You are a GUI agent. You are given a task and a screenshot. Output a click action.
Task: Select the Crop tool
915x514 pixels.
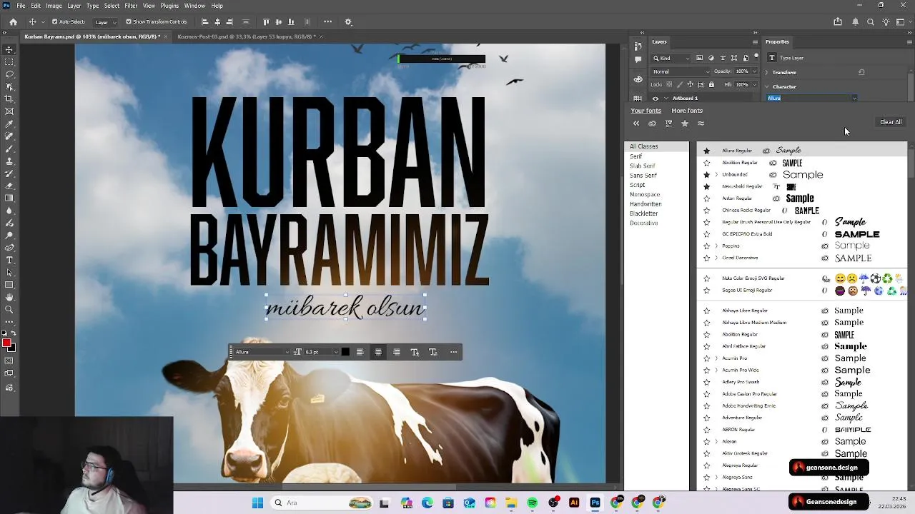click(9, 99)
